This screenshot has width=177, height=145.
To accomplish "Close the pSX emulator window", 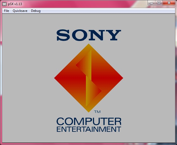I will click(x=169, y=3).
